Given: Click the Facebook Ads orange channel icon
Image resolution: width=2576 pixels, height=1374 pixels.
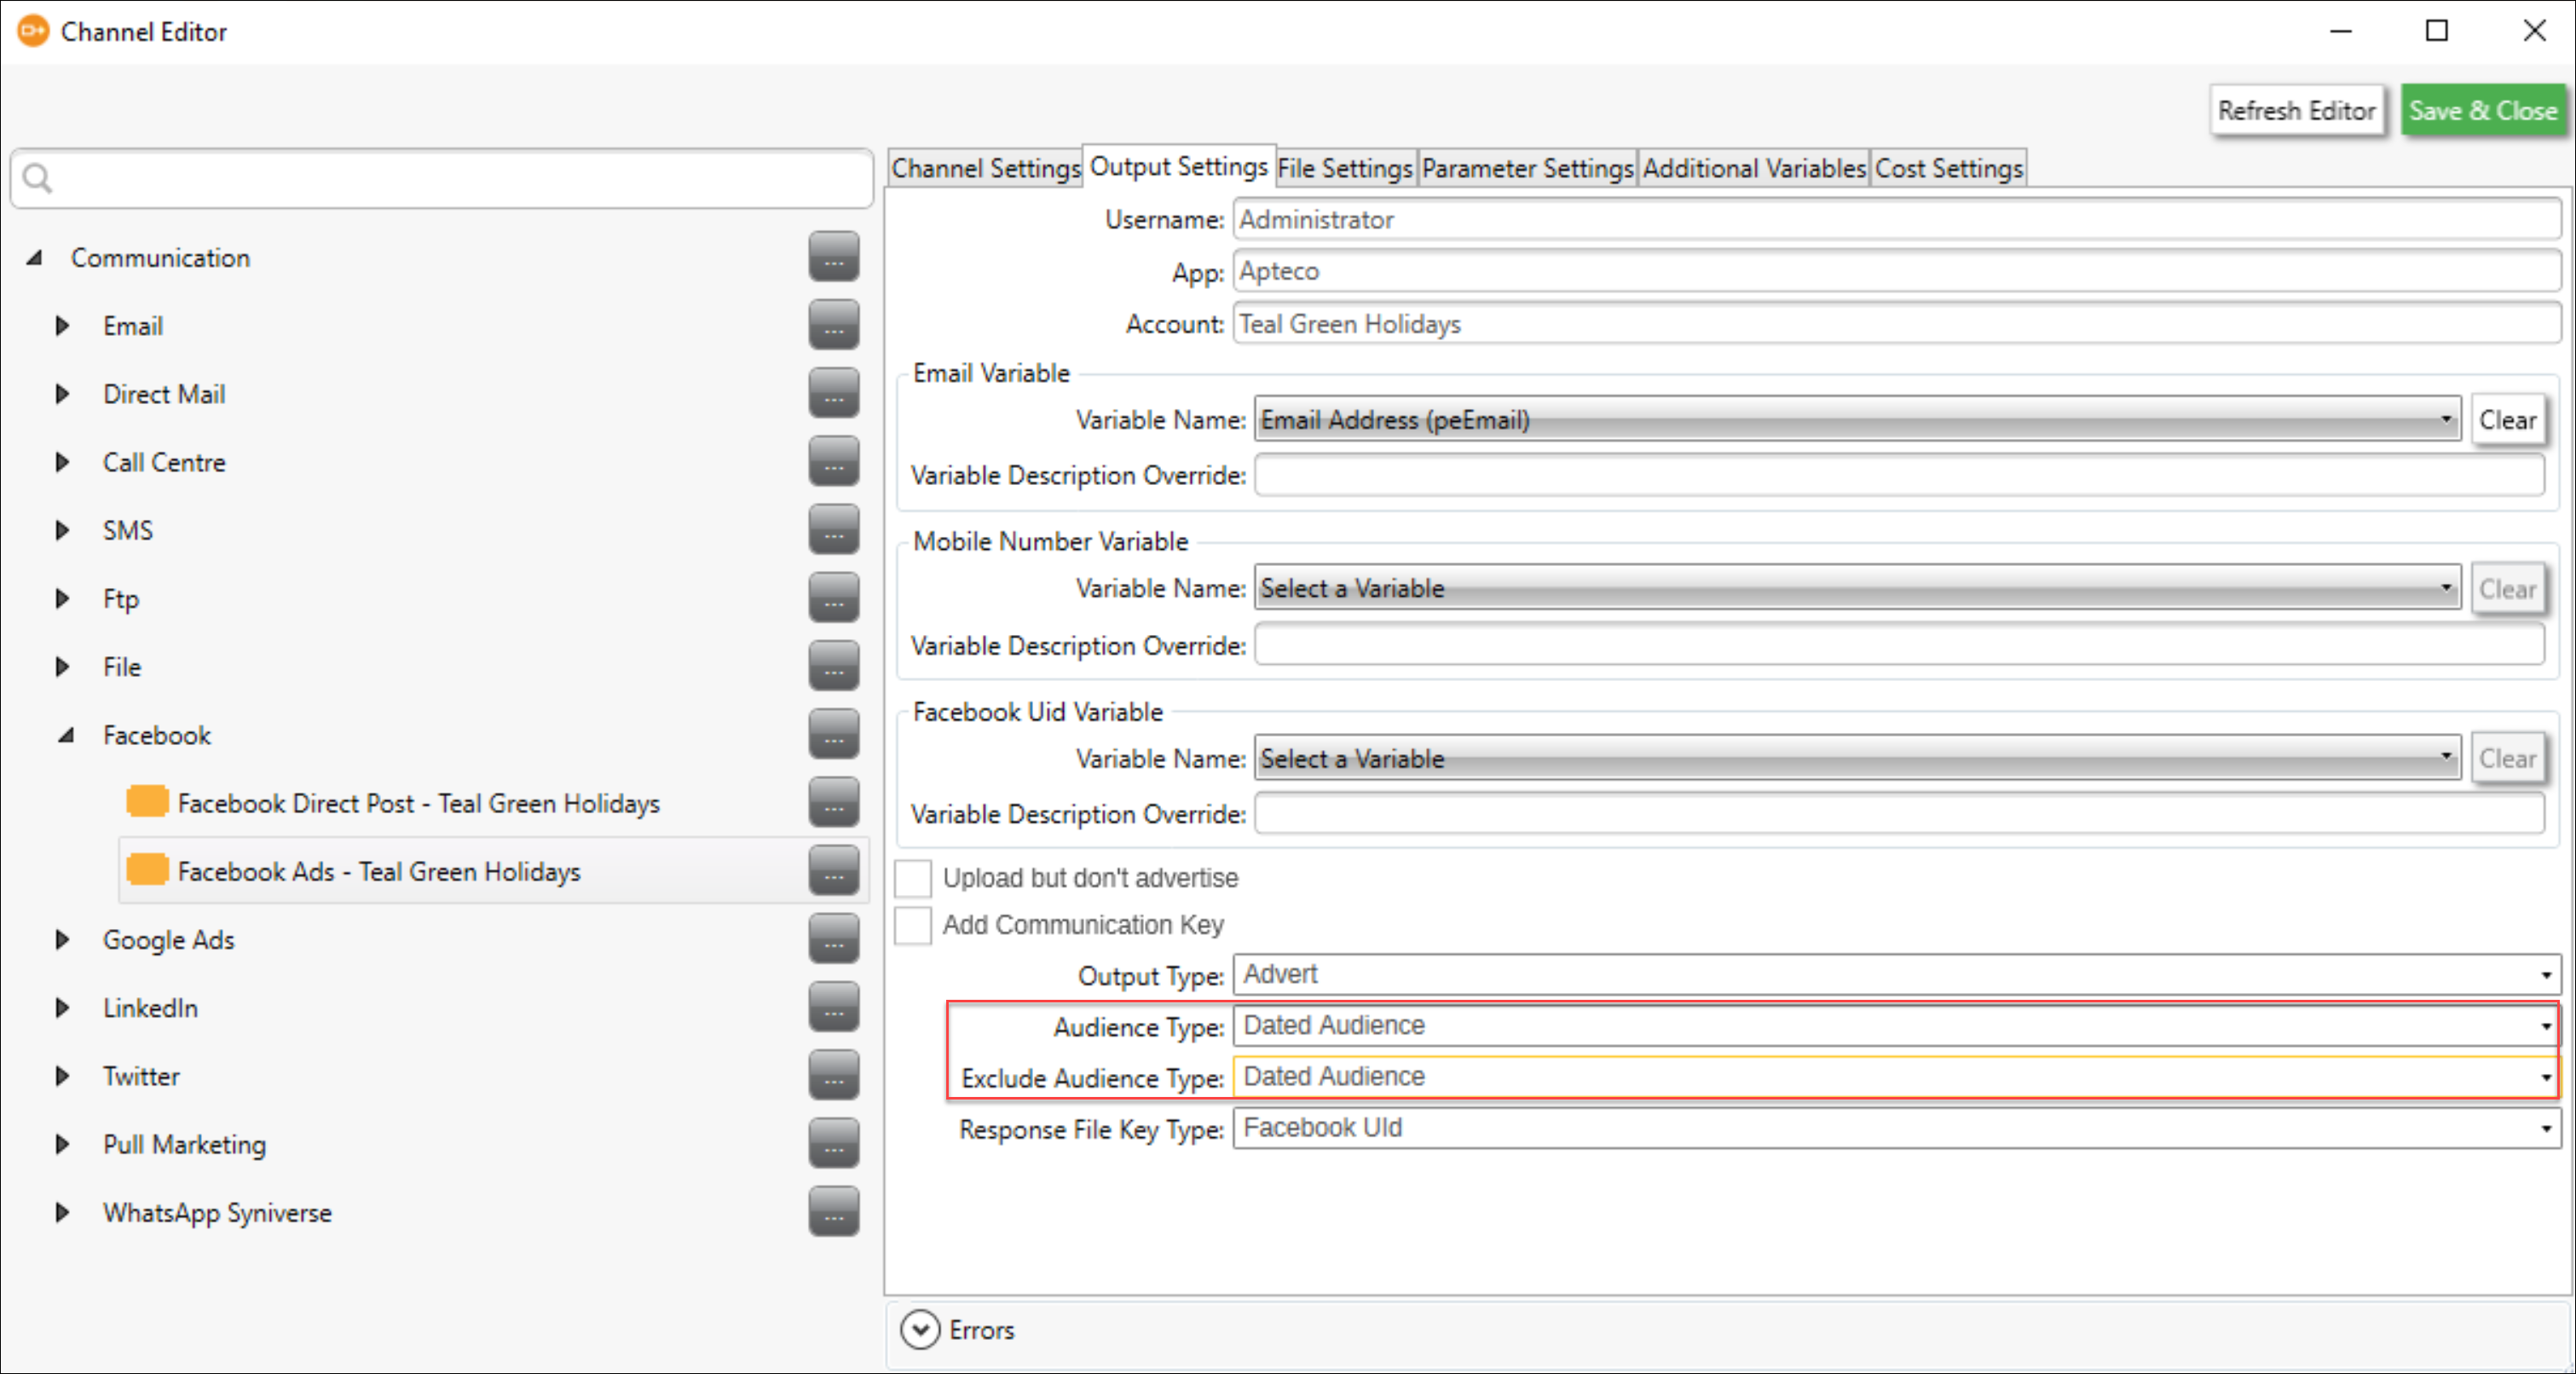Looking at the screenshot, I should click(x=147, y=870).
